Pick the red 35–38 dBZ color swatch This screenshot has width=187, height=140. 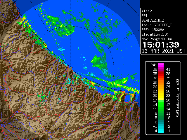click(161, 74)
